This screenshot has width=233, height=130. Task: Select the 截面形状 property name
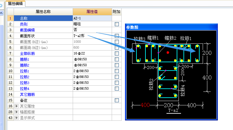tap(27, 36)
